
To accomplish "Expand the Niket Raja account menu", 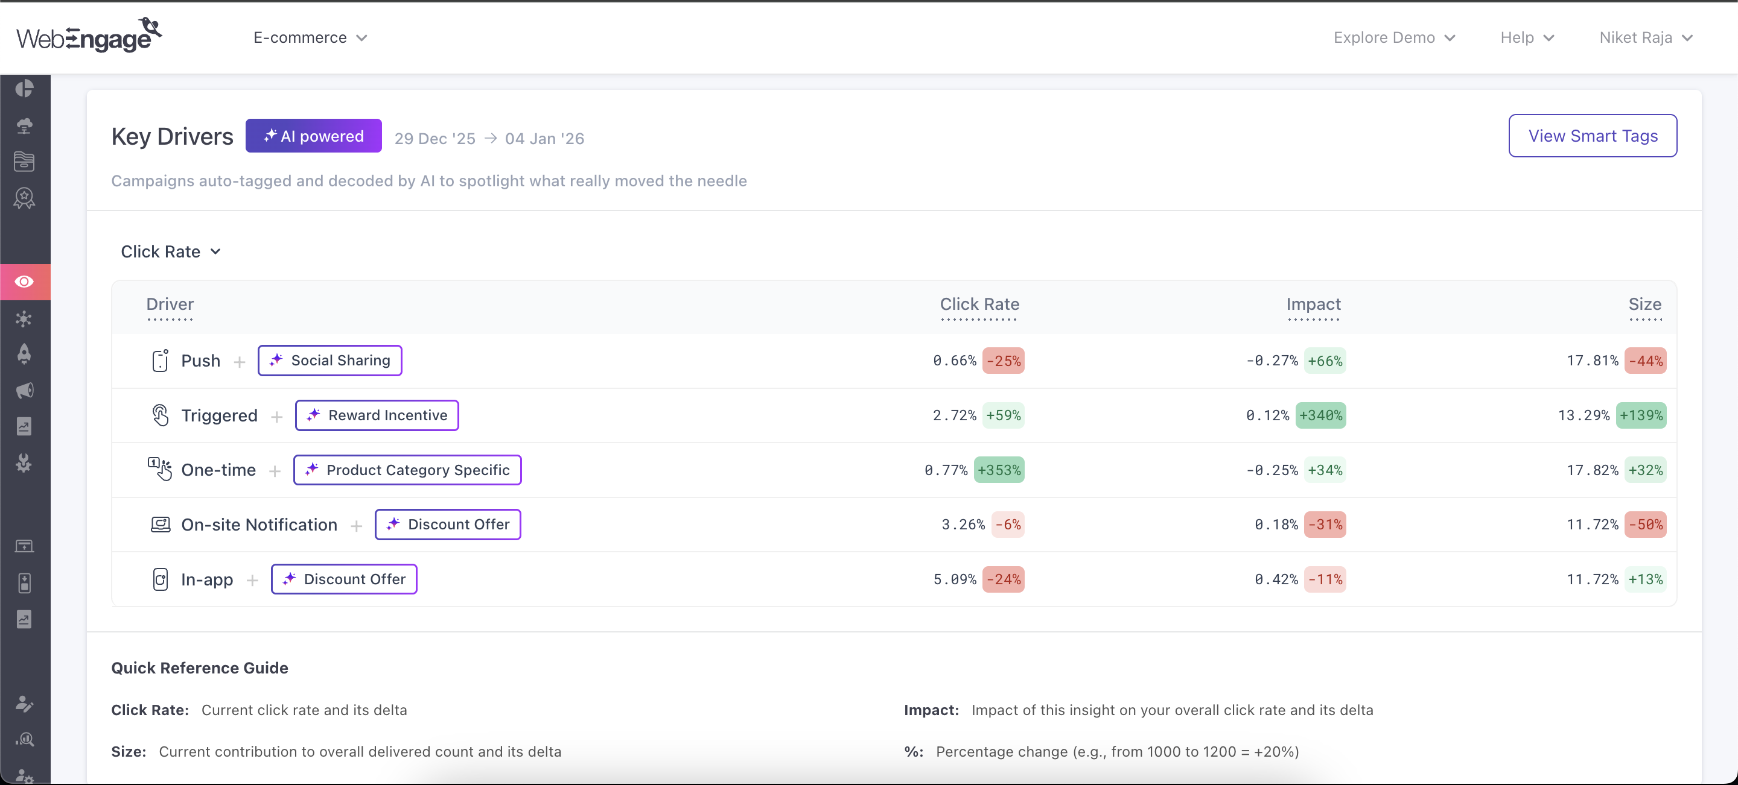I will [x=1645, y=38].
